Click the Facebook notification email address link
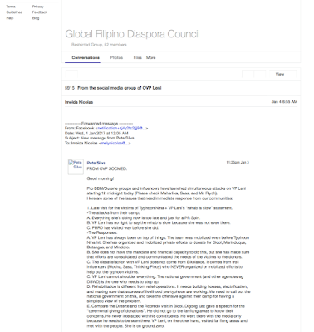 click(x=121, y=128)
